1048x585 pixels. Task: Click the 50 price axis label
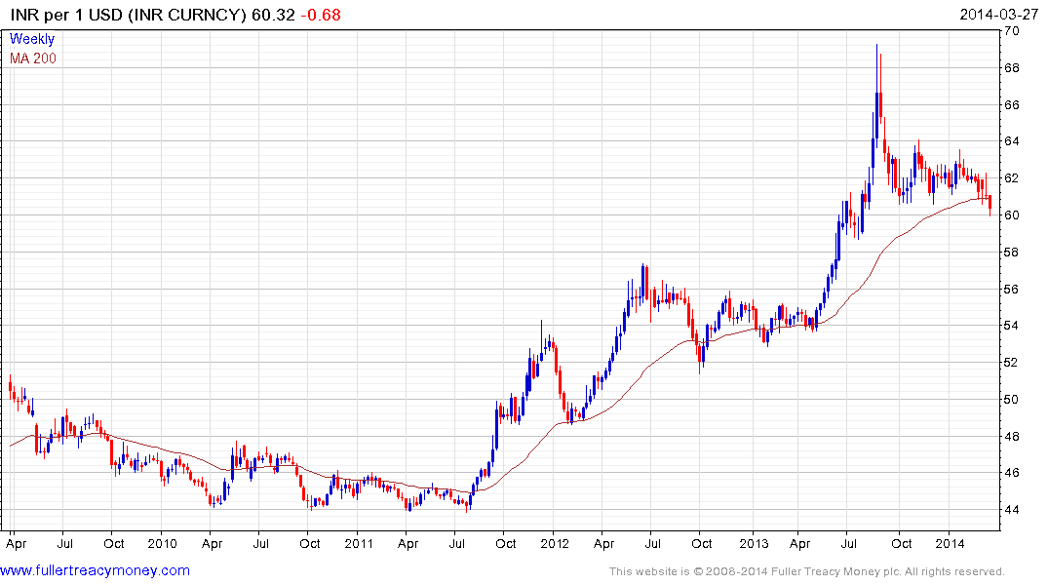point(1011,400)
